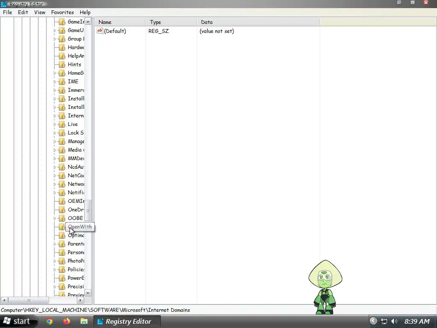
Task: Sort by the Name column header
Action: pyautogui.click(x=120, y=22)
